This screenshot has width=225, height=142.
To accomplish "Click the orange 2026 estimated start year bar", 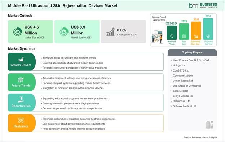I will point(196,31).
